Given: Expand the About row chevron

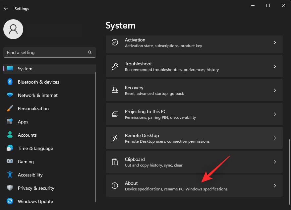Looking at the screenshot, I should tap(275, 186).
